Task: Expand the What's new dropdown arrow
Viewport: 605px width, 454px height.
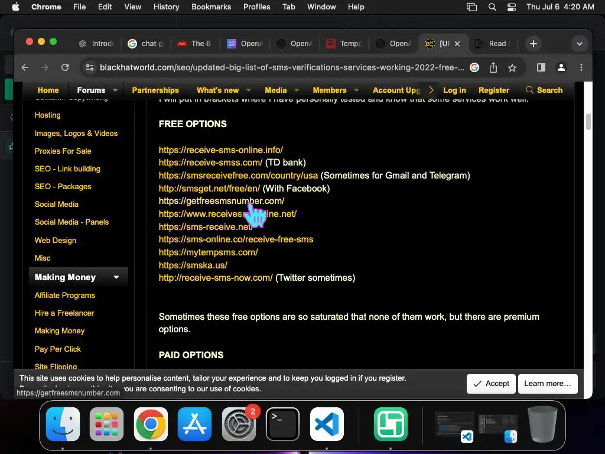Action: tap(249, 90)
